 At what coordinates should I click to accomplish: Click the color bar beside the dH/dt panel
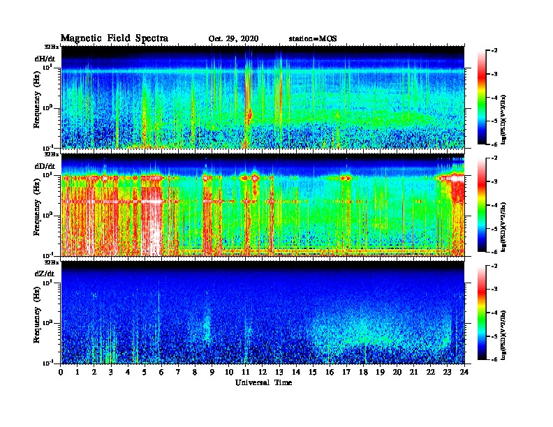(x=482, y=97)
